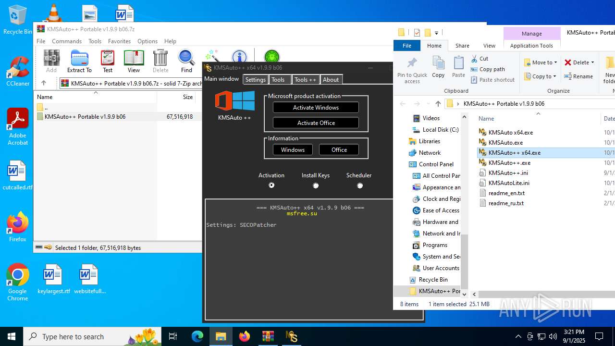615x346 pixels.
Task: Click the Office information button
Action: coord(339,150)
